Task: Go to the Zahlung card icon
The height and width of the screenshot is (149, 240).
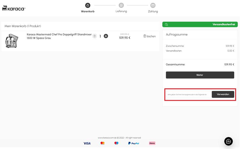Action: [153, 5]
